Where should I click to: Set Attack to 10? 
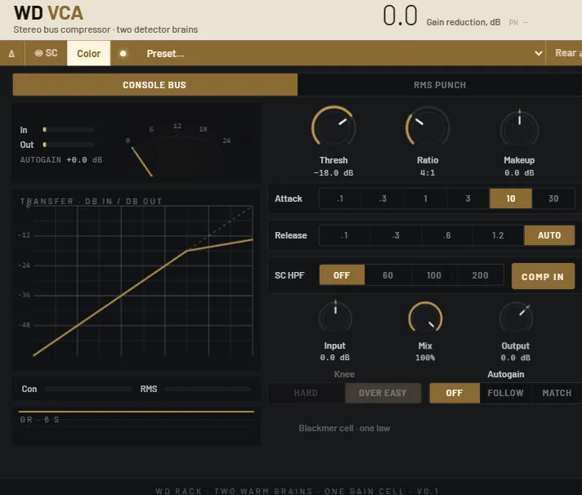coord(511,198)
